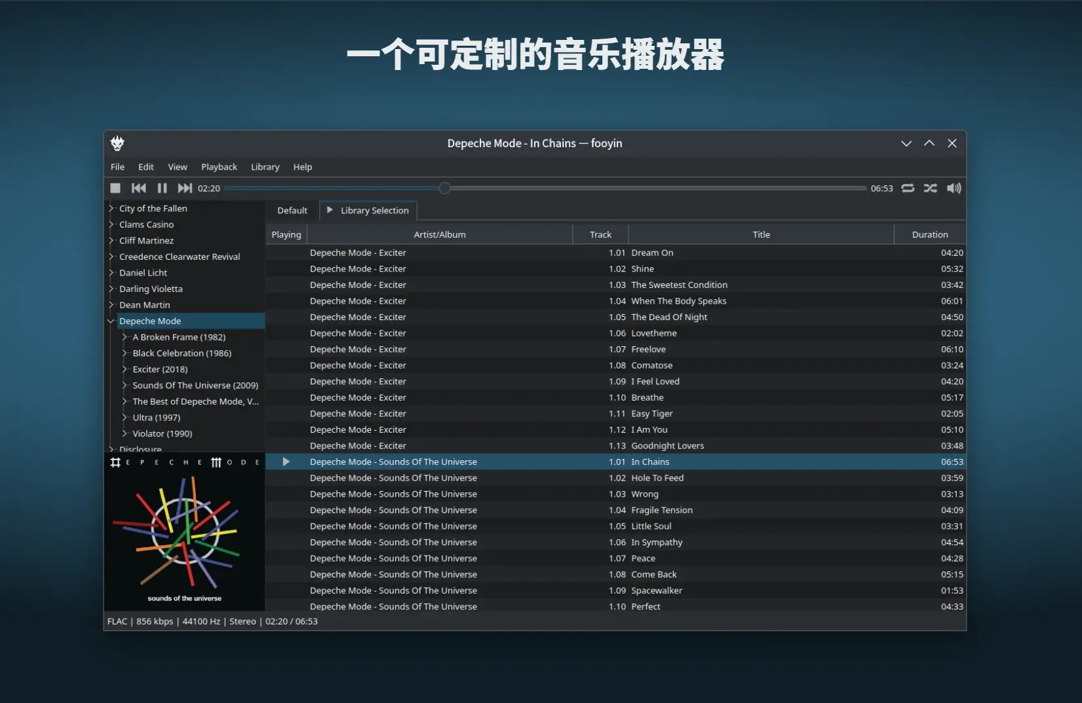Click the fooyin app logo icon

pos(117,143)
